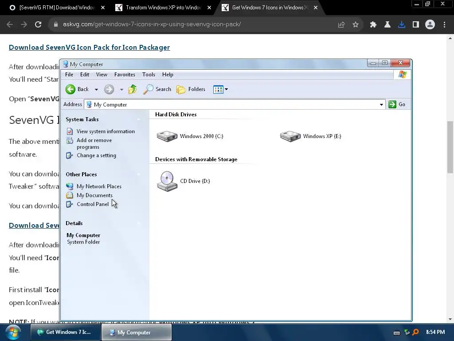Open Chrome's Downloads icon
The height and width of the screenshot is (341, 454).
(x=402, y=25)
